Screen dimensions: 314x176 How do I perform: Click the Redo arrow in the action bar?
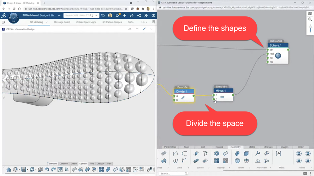[53, 169]
